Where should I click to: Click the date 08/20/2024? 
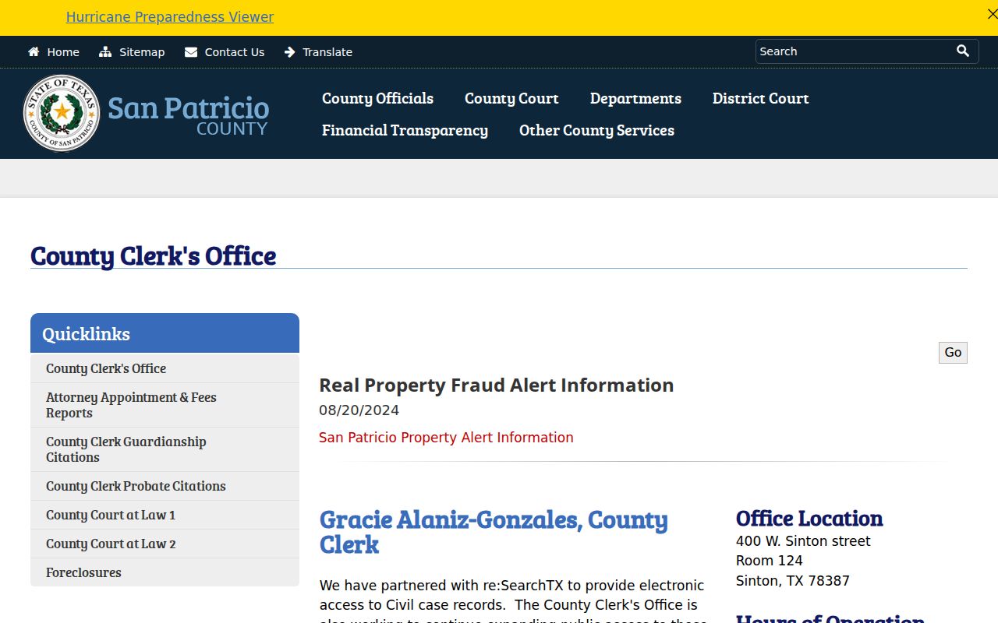click(359, 410)
